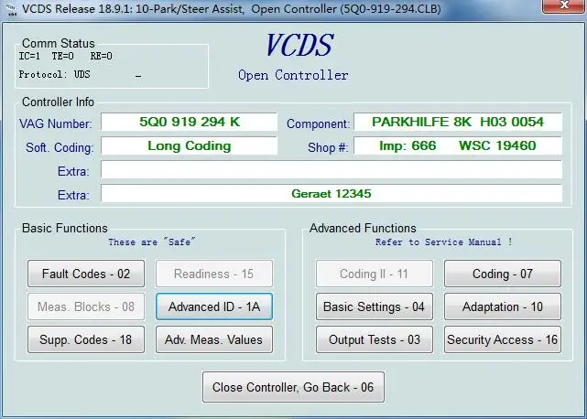Click the Protocol: UDS status text
587x419 pixels.
click(55, 74)
